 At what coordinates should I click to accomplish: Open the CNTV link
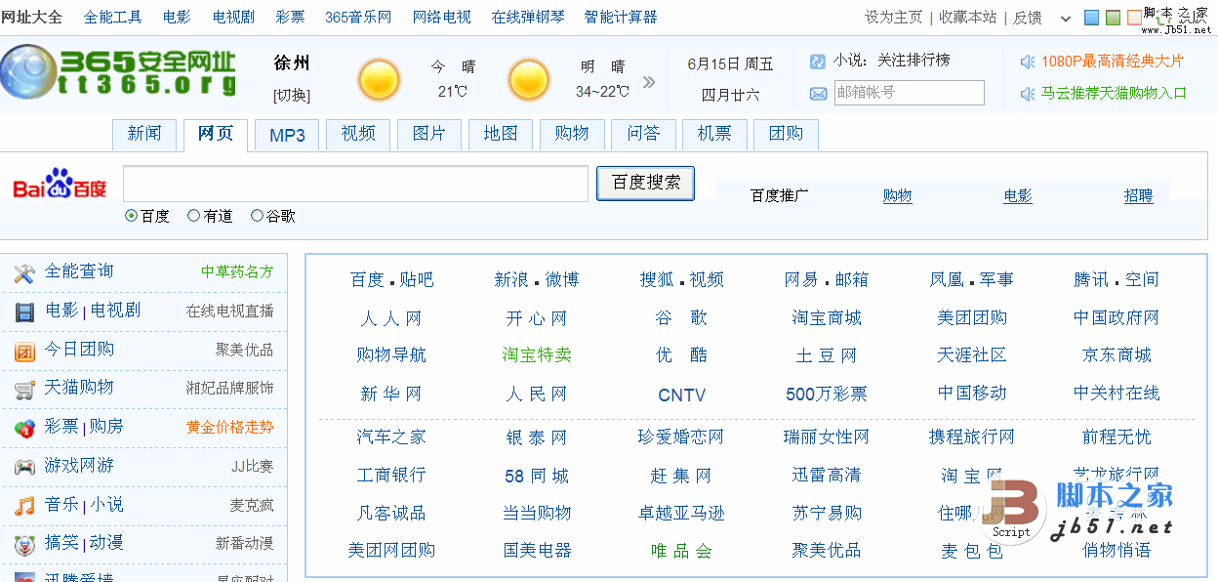point(681,395)
